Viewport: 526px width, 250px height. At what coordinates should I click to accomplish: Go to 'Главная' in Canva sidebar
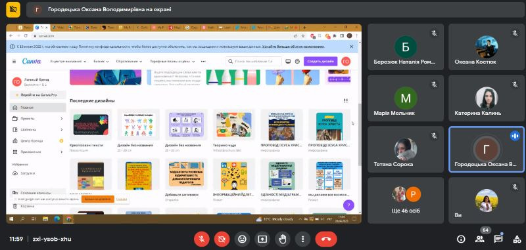pyautogui.click(x=38, y=108)
